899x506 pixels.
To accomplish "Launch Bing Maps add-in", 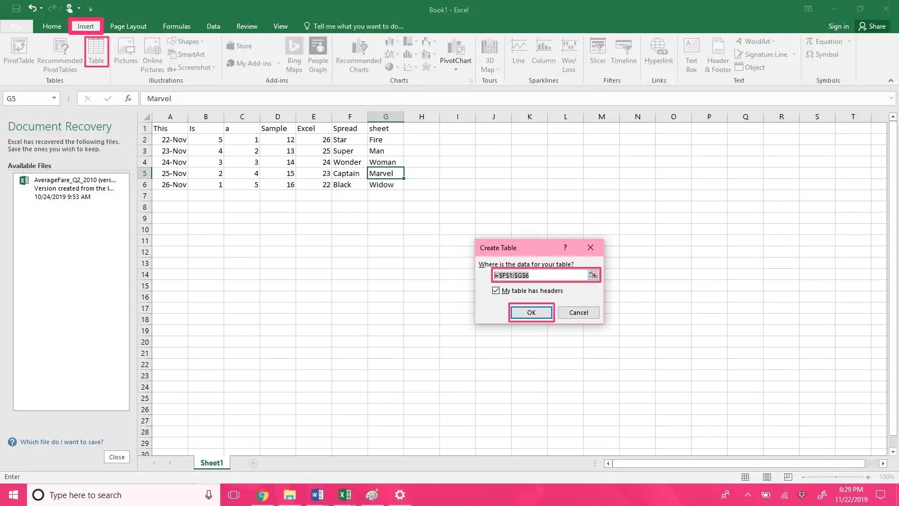I will (294, 55).
